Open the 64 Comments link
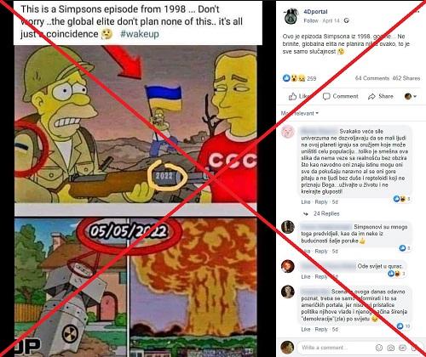Screen dimensions: 426x357 coord(372,78)
